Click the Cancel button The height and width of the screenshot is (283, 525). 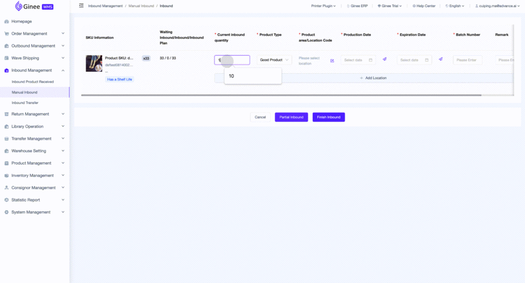(260, 117)
